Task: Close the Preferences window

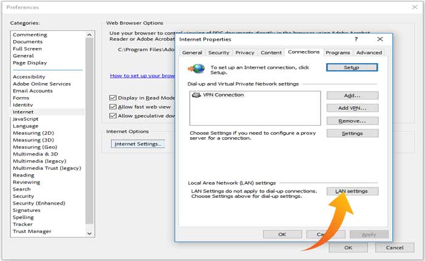Action: [x=415, y=7]
